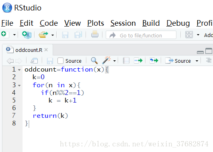213x152 pixels.
Task: Go forward to next source location
Action: [x=18, y=61]
